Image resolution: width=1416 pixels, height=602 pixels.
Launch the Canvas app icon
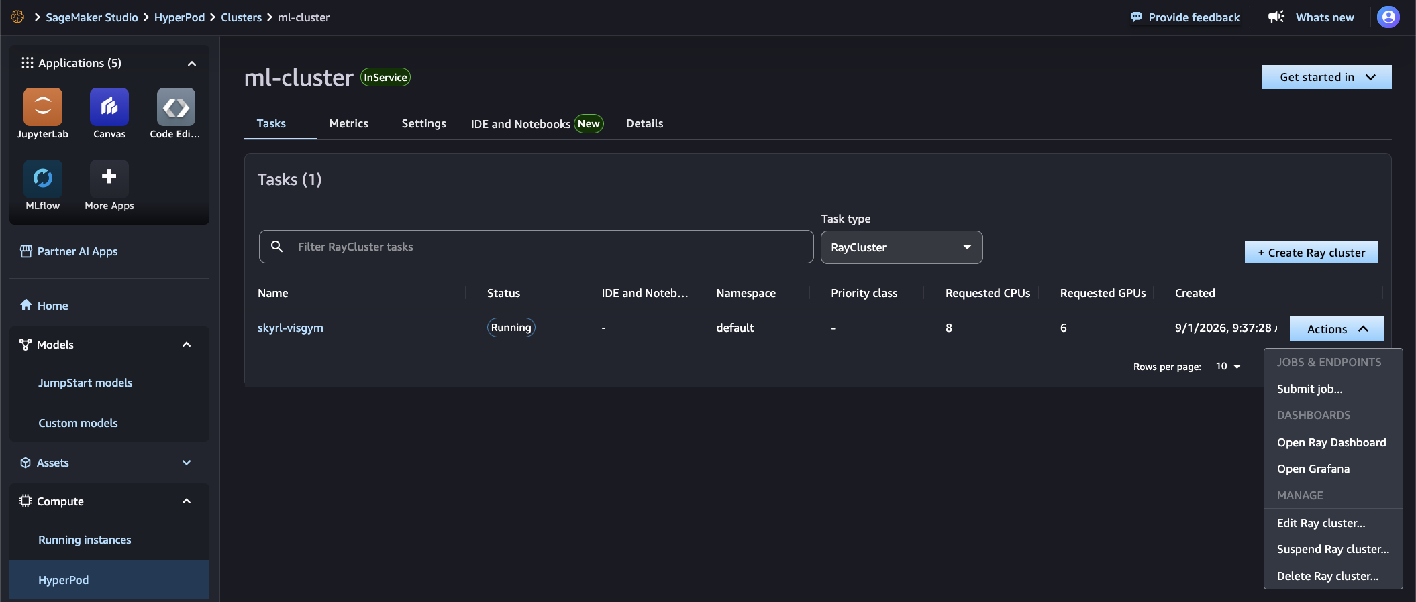[x=109, y=107]
